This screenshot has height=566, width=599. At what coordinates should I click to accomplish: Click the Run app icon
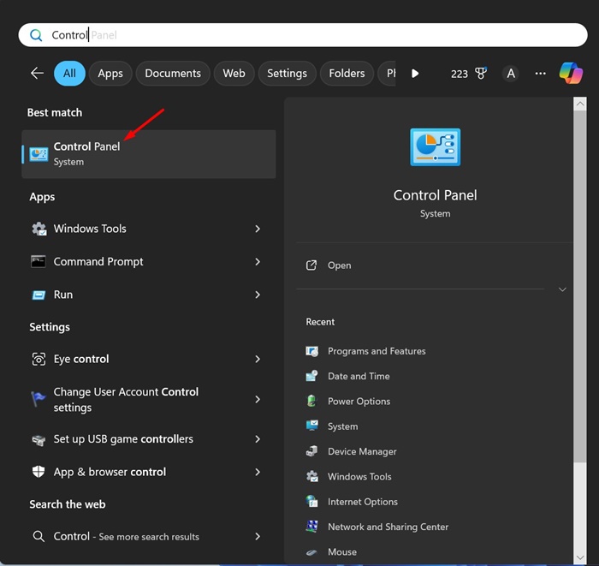tap(39, 295)
